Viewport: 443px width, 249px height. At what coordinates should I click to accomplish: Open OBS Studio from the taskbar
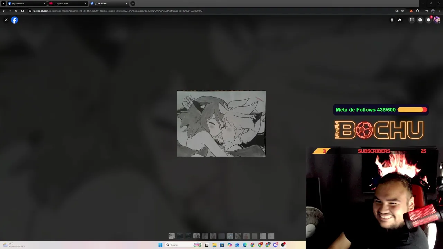click(x=283, y=245)
